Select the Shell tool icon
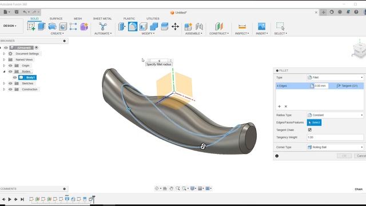The height and width of the screenshot is (206, 366). (143, 26)
